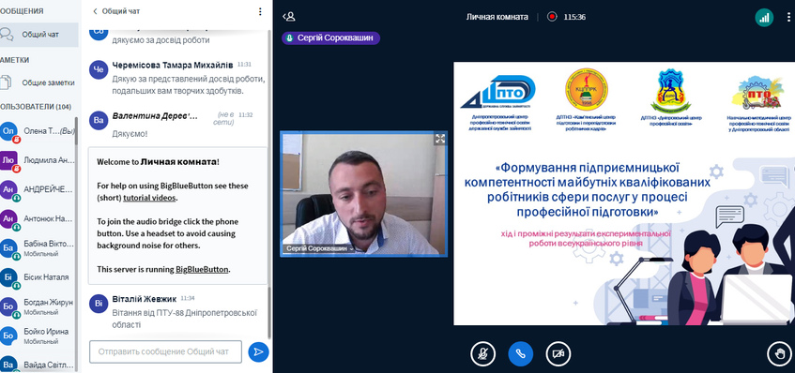Image resolution: width=795 pixels, height=373 pixels.
Task: Select user Вайда Світл... in user list
Action: point(38,365)
